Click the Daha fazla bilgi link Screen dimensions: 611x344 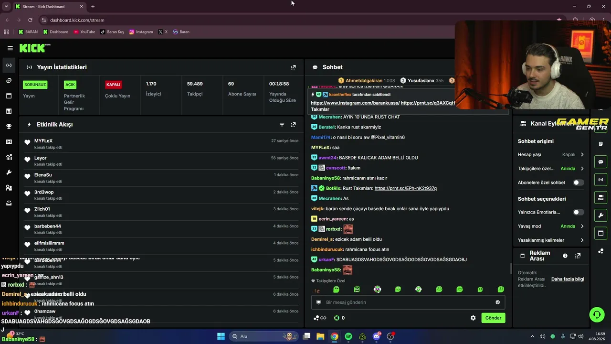click(x=568, y=279)
